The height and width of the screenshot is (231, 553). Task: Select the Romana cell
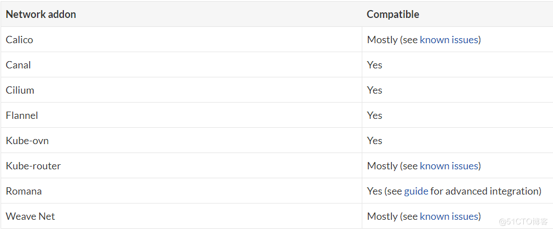[181, 191]
